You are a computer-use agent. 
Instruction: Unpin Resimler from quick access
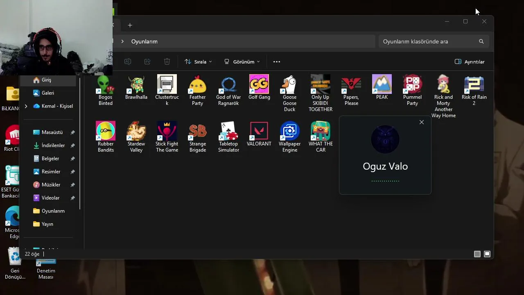(72, 172)
